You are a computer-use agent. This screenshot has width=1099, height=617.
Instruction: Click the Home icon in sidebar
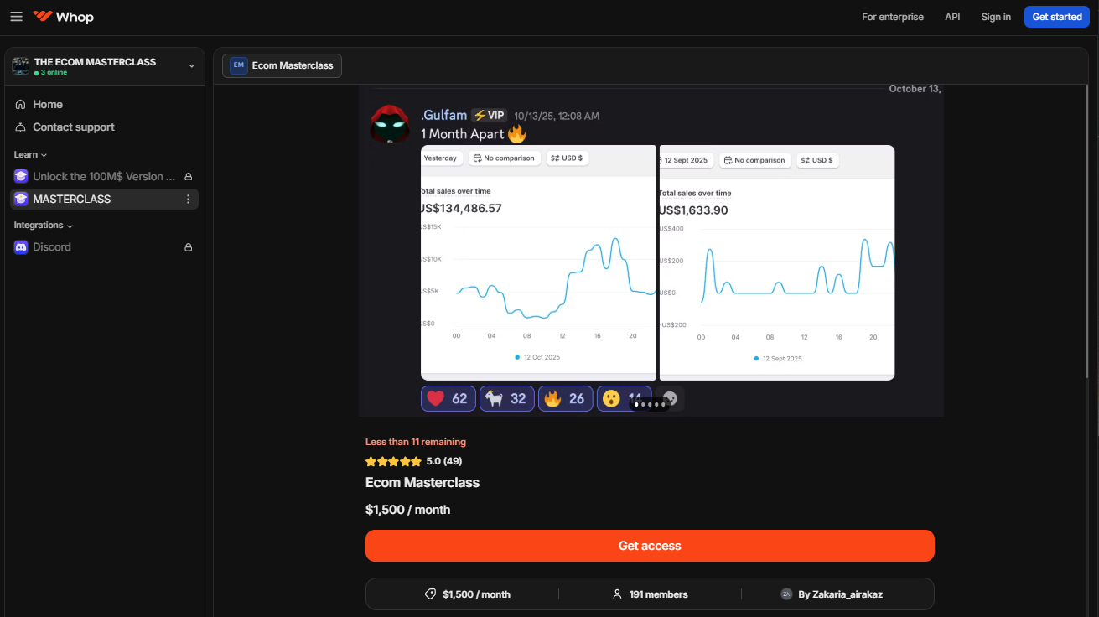pyautogui.click(x=21, y=105)
